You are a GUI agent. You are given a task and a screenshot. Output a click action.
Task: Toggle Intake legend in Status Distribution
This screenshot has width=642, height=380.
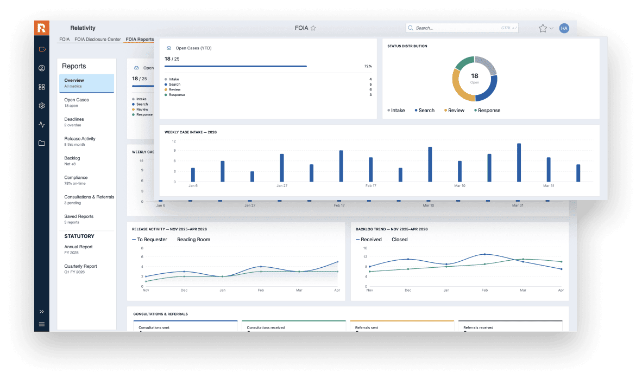click(x=396, y=111)
